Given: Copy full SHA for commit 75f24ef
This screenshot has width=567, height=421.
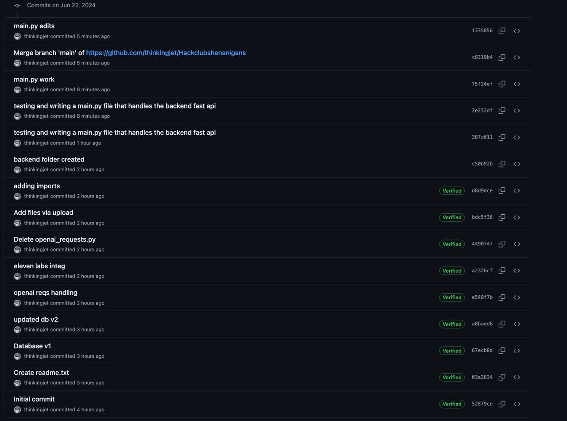Looking at the screenshot, I should click(502, 84).
